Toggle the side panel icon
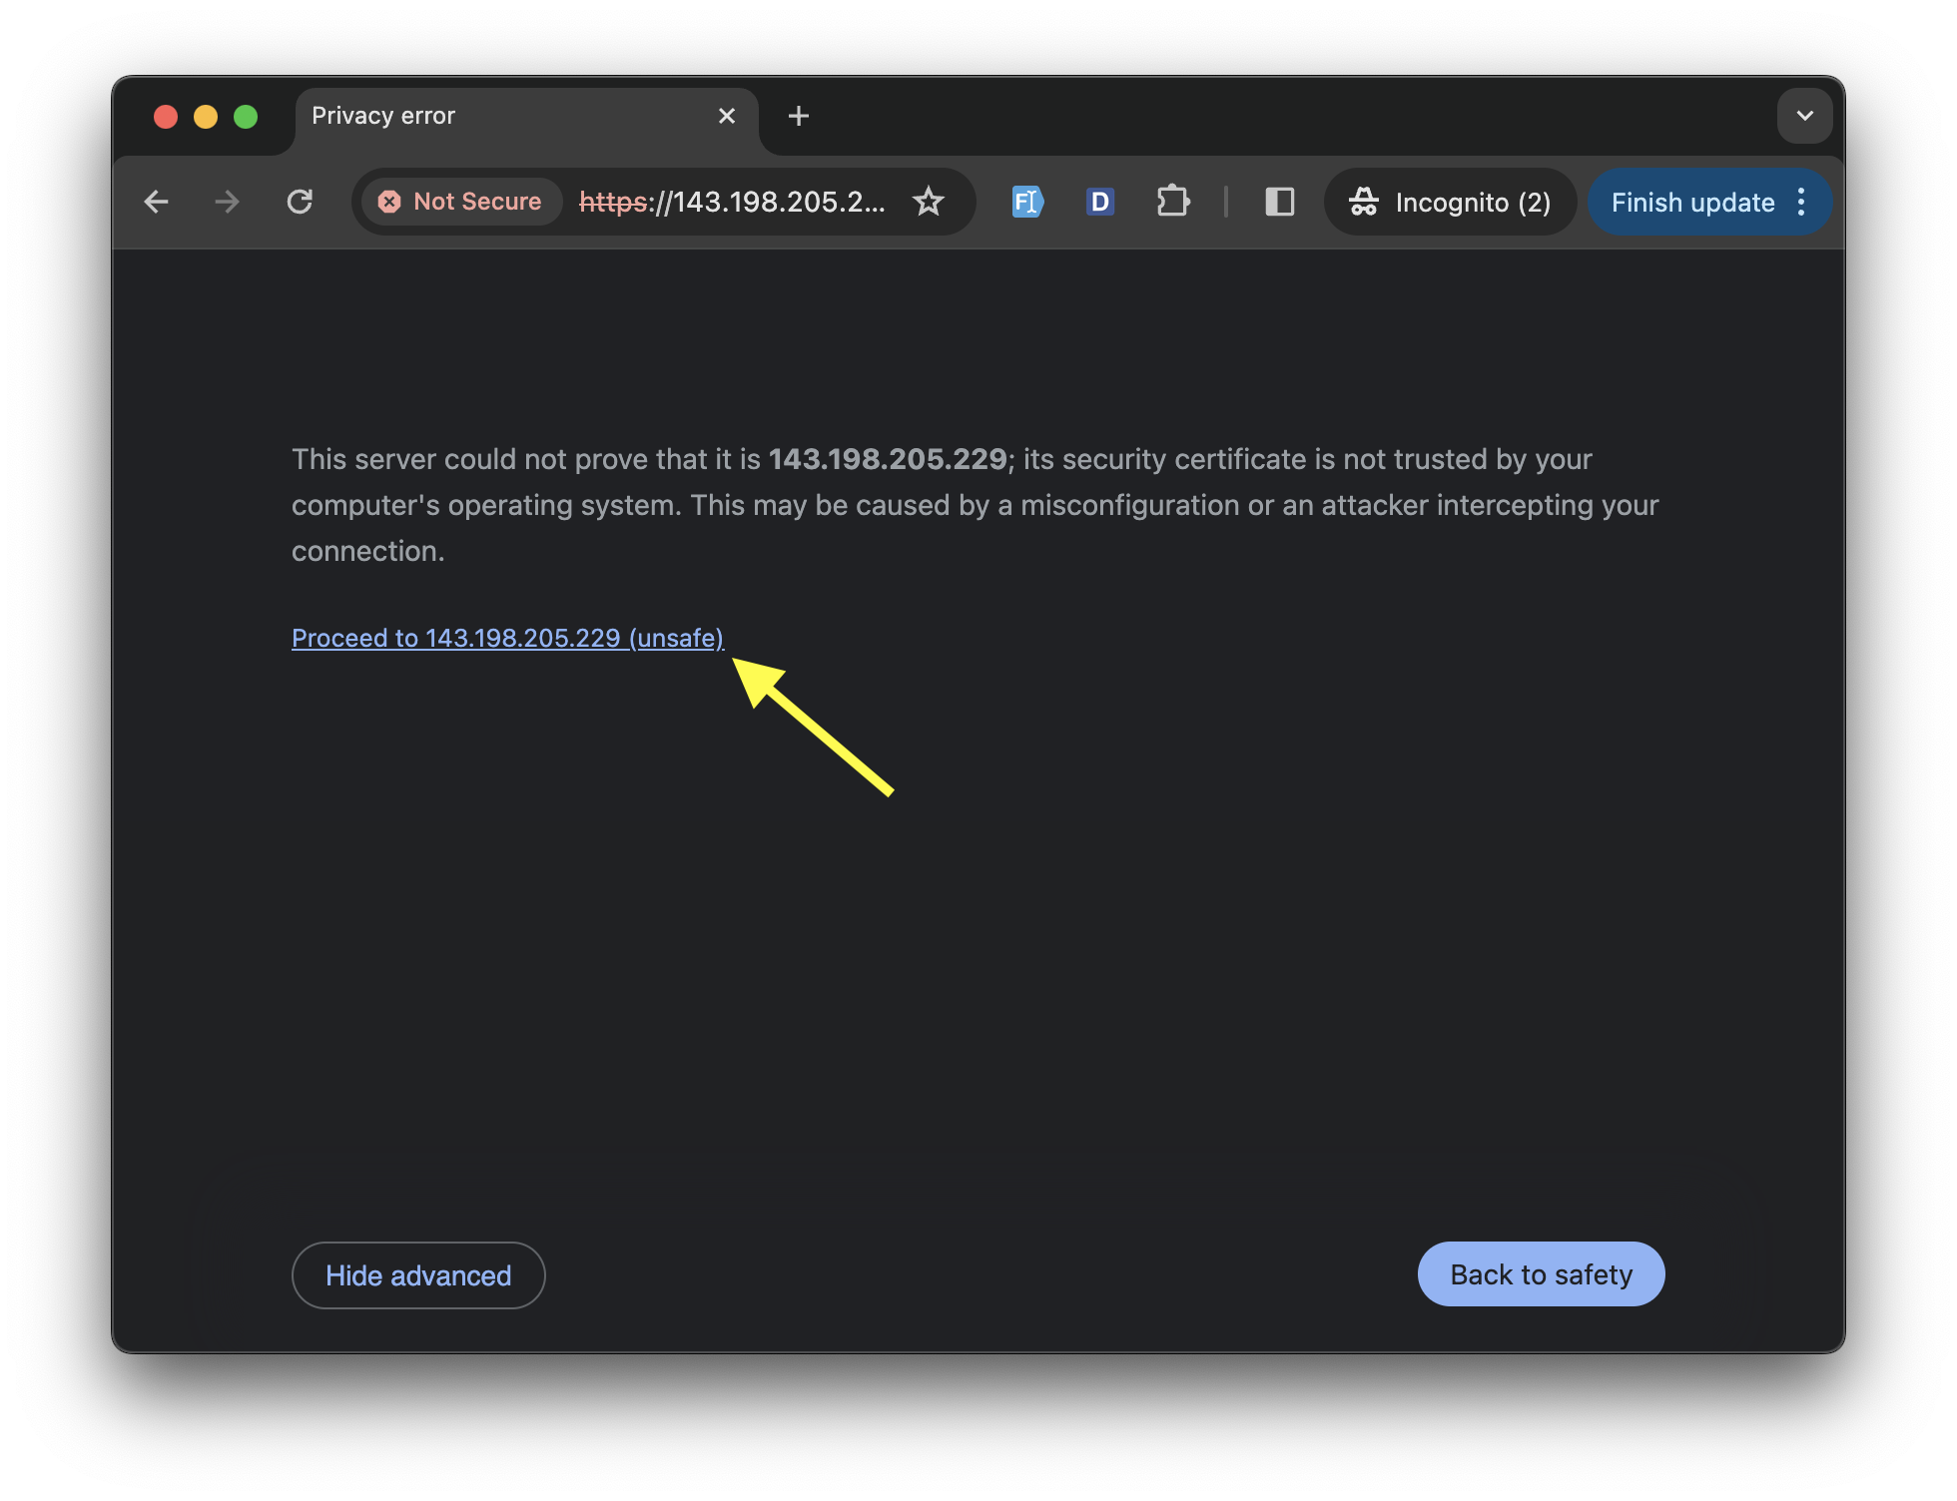The width and height of the screenshot is (1957, 1501). 1279,203
